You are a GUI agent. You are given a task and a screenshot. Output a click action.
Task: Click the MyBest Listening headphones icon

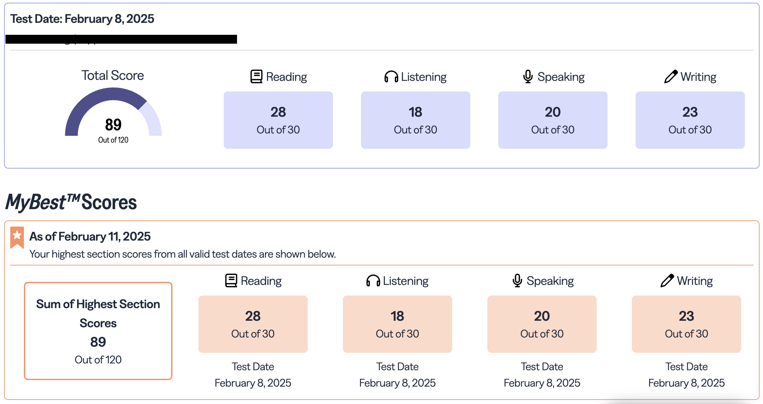(373, 281)
